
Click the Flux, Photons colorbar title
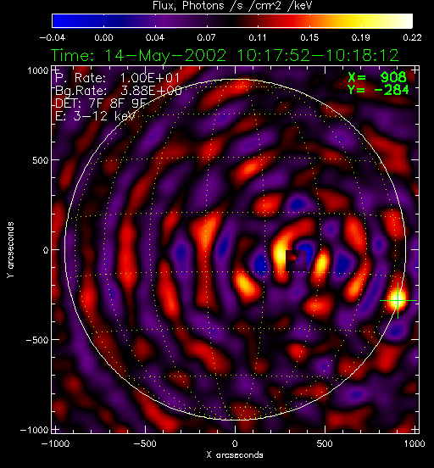point(232,5)
